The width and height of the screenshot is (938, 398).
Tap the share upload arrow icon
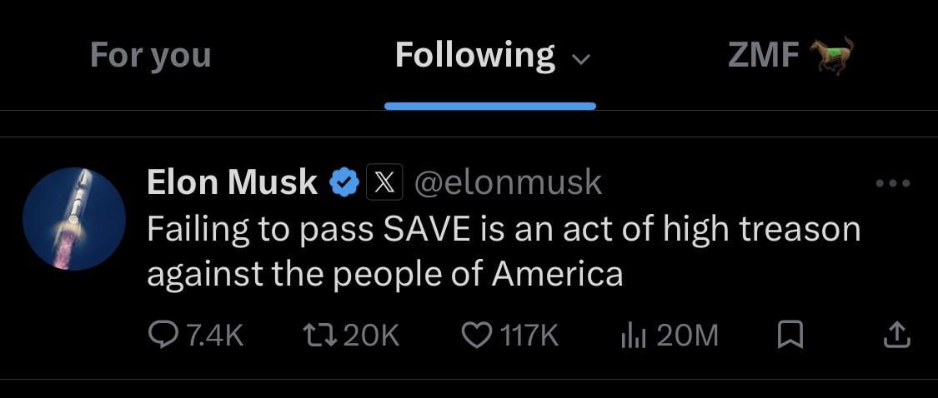(896, 335)
